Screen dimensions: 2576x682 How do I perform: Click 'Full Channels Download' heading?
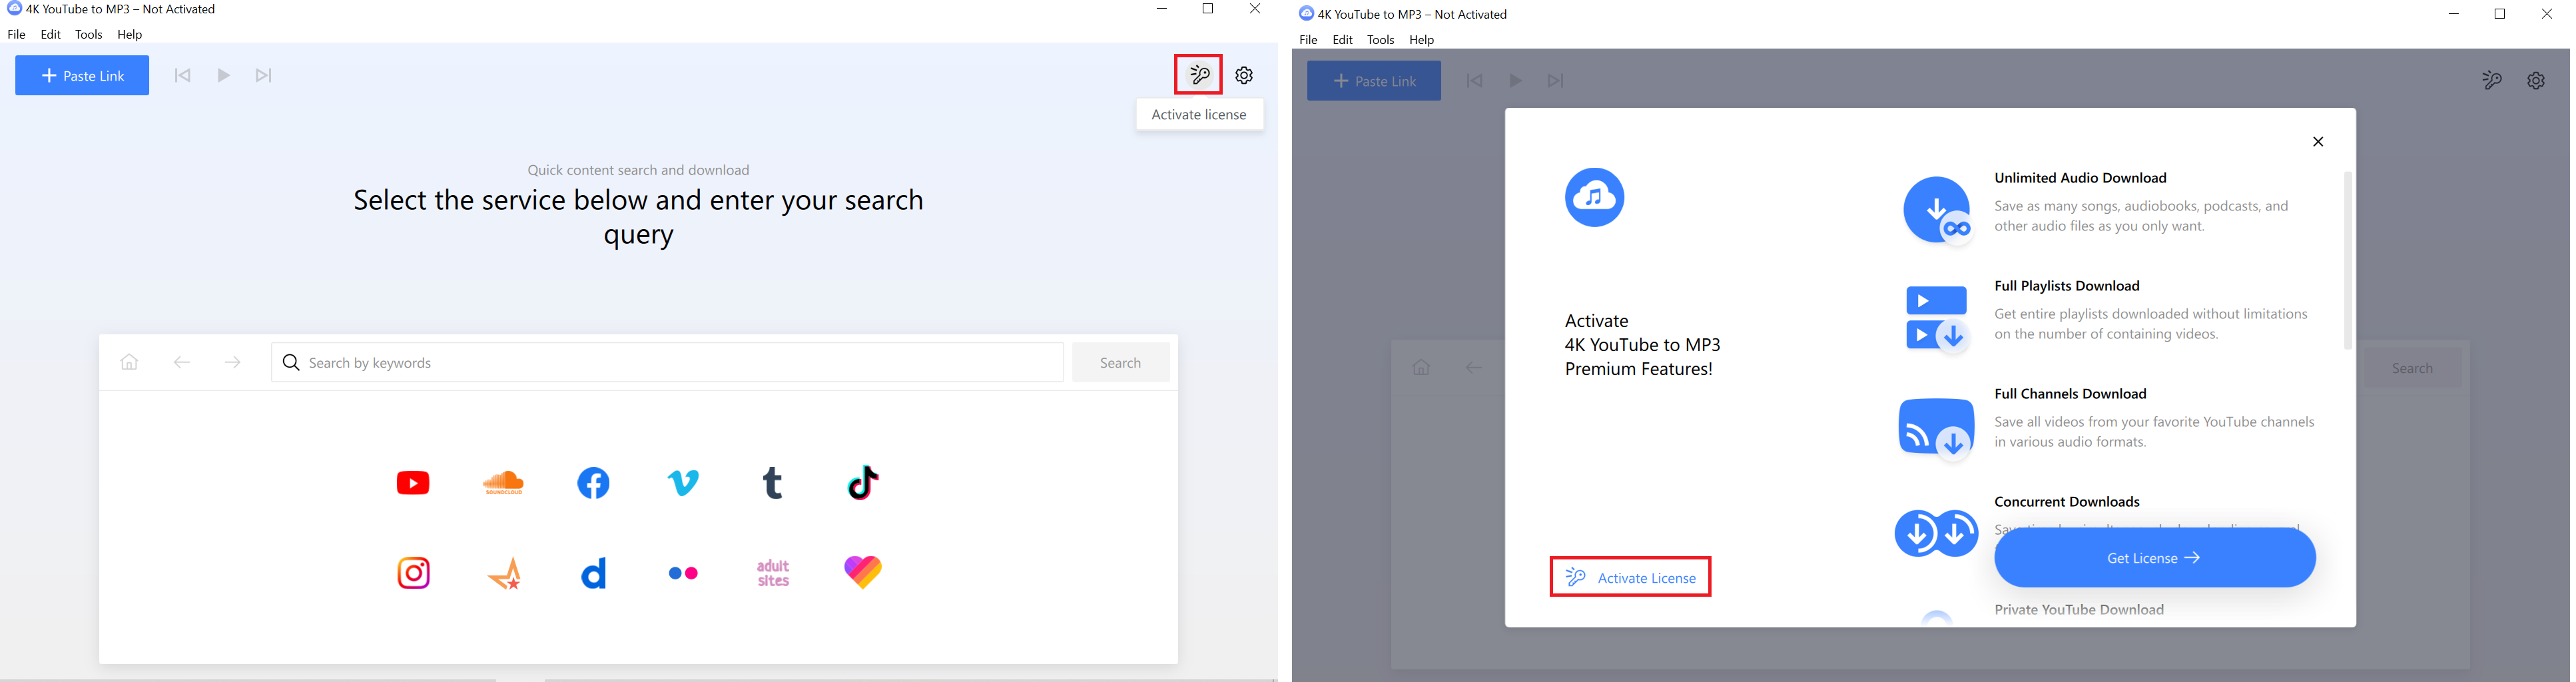pyautogui.click(x=2070, y=394)
